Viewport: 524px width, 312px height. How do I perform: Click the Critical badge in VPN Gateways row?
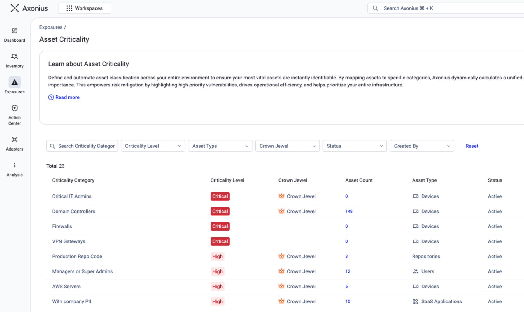pos(220,241)
